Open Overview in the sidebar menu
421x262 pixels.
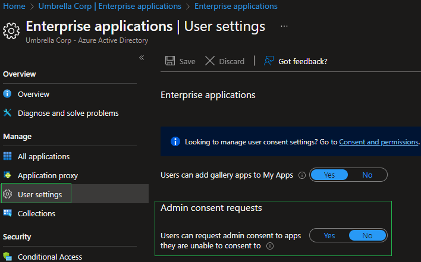click(33, 94)
